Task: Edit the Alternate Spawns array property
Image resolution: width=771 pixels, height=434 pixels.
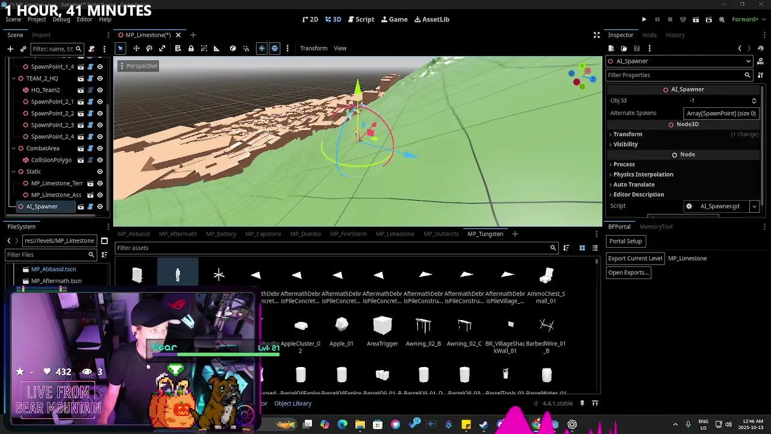Action: point(722,113)
